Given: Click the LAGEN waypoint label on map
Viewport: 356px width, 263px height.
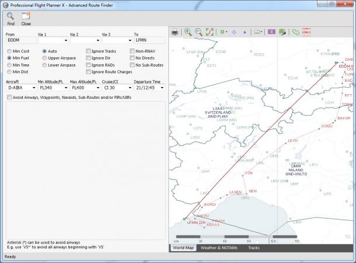Looking at the screenshot, I should 235,192.
